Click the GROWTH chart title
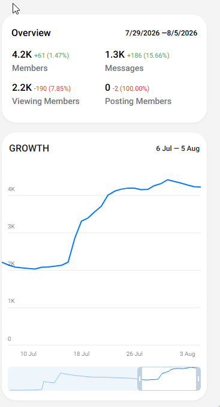 29,148
